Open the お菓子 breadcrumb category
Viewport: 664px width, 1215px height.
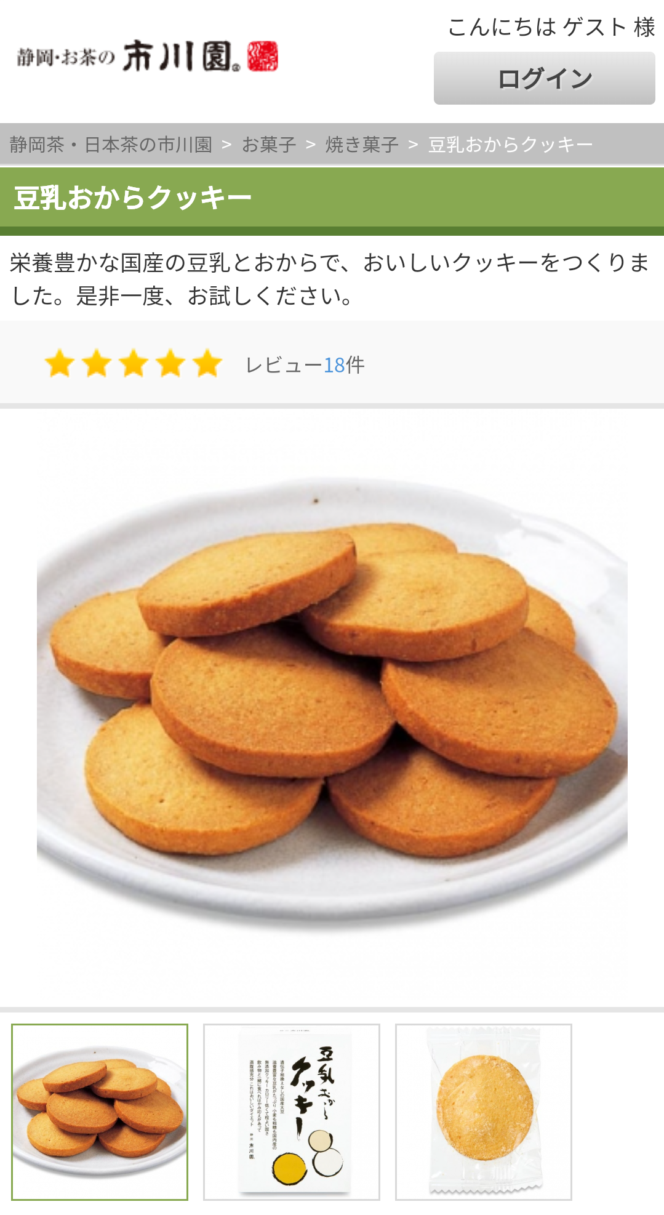pyautogui.click(x=269, y=145)
